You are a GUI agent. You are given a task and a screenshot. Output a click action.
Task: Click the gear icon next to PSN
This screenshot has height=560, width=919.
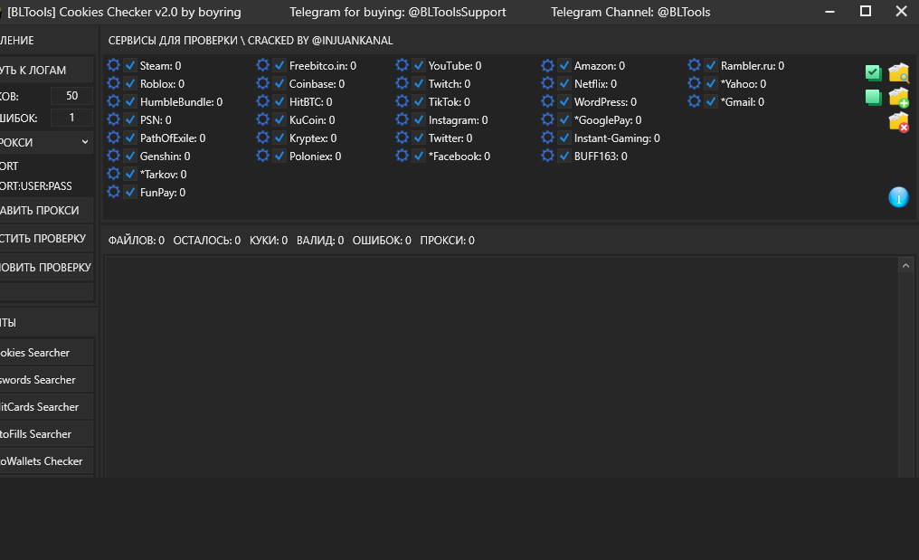(114, 119)
